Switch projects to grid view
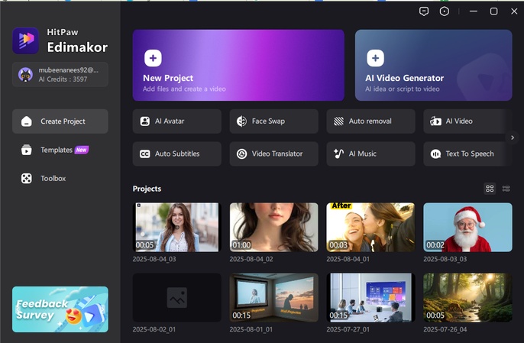524x343 pixels. tap(490, 189)
